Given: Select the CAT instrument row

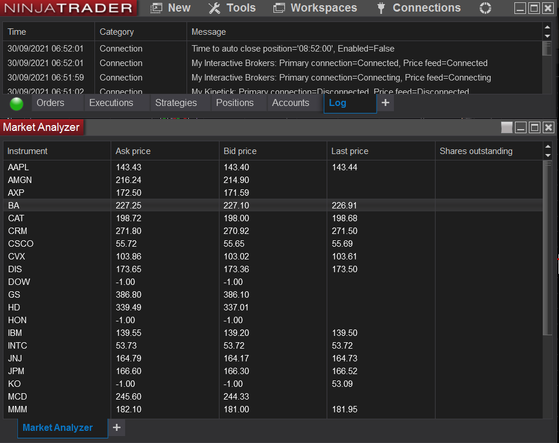Looking at the screenshot, I should coord(273,218).
